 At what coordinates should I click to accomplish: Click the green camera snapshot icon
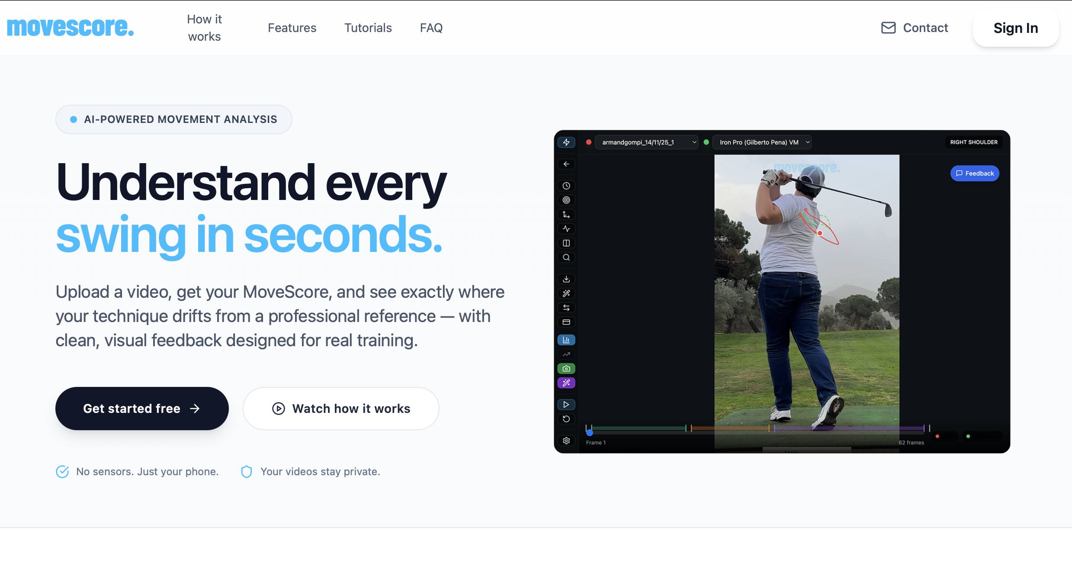click(x=566, y=369)
